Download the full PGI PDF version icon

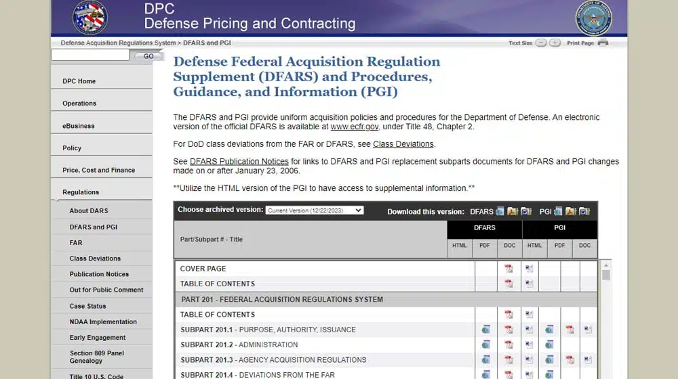click(571, 211)
